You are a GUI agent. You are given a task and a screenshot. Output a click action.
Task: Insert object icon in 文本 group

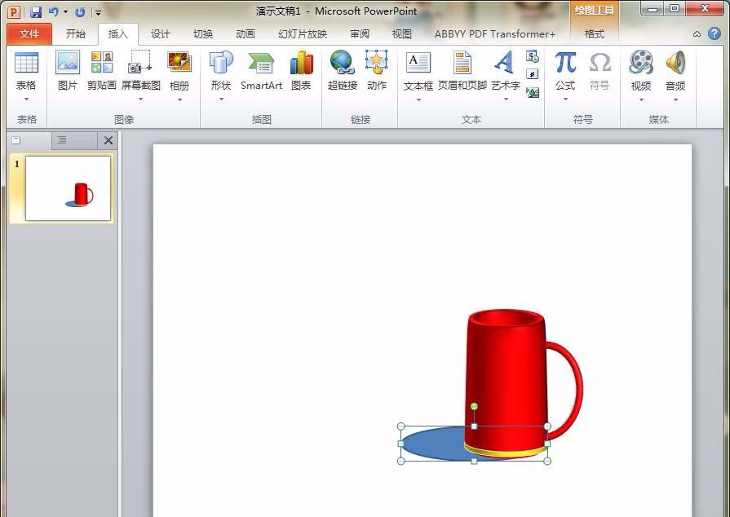pyautogui.click(x=533, y=92)
